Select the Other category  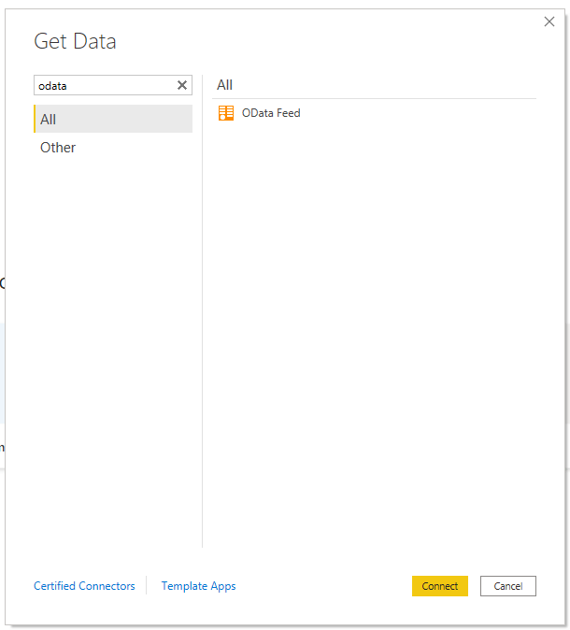[113, 148]
